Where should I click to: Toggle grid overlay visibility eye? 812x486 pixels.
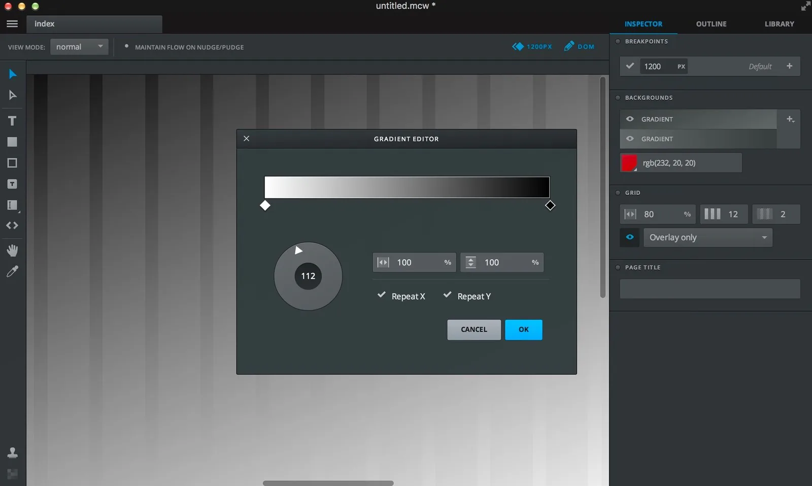tap(630, 237)
